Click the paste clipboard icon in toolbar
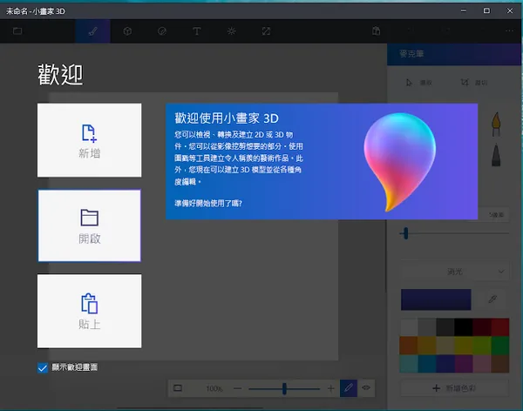 376,31
